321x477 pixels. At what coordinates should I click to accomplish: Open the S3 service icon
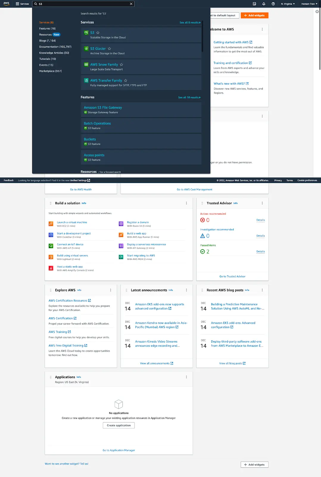click(x=86, y=33)
